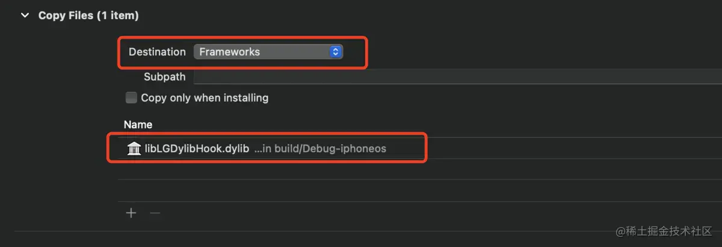Open the Destination Frameworks dropdown
The image size is (722, 247).
coord(268,52)
